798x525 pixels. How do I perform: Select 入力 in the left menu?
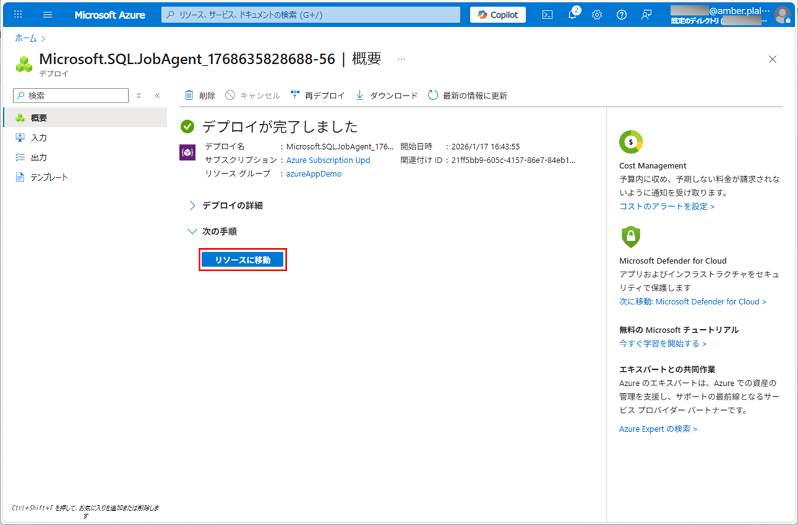[39, 138]
